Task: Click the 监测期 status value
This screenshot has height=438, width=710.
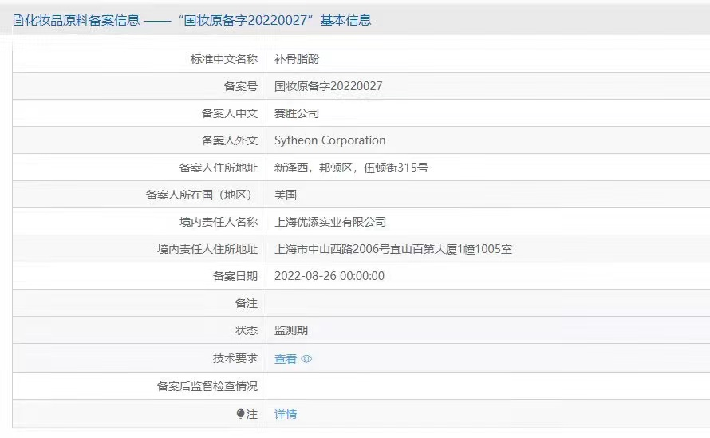Action: [x=291, y=330]
